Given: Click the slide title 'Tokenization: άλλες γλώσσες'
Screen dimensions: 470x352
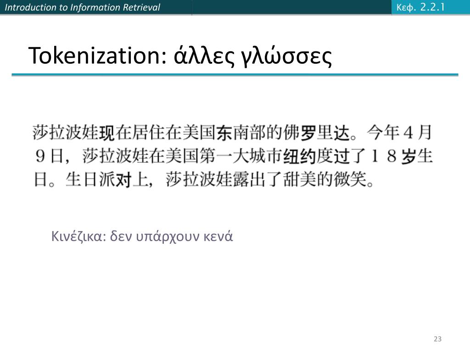Looking at the screenshot, I should [180, 56].
